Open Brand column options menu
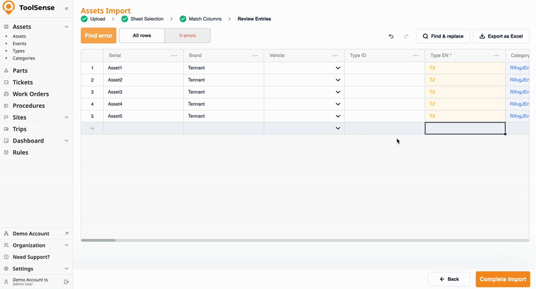The image size is (536, 289). pyautogui.click(x=255, y=56)
